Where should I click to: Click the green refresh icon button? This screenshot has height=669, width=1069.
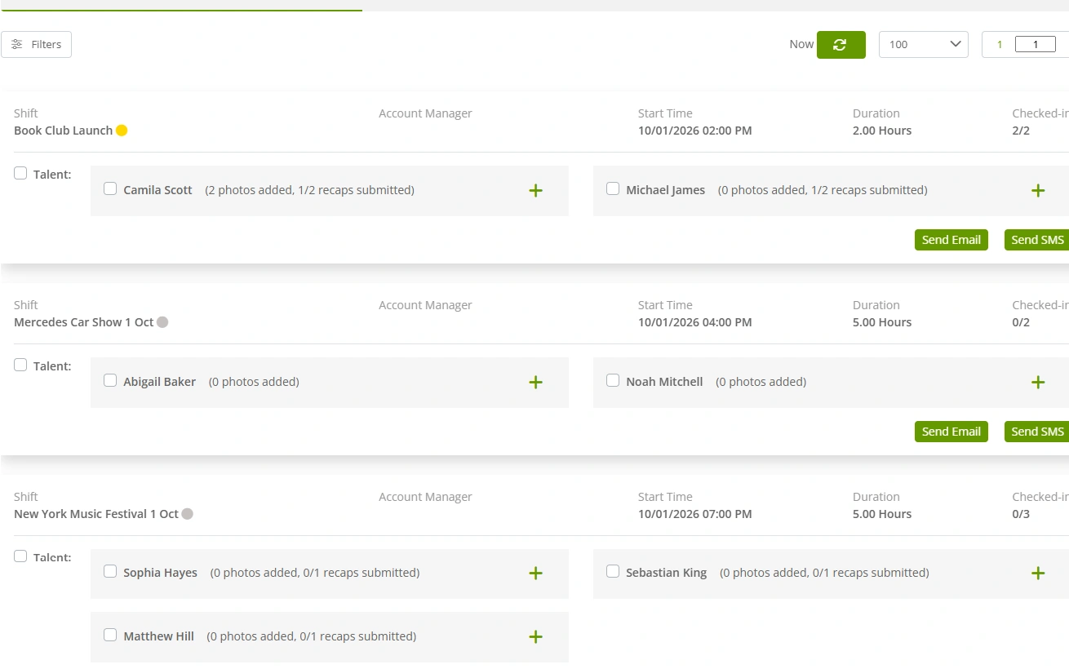pos(841,45)
